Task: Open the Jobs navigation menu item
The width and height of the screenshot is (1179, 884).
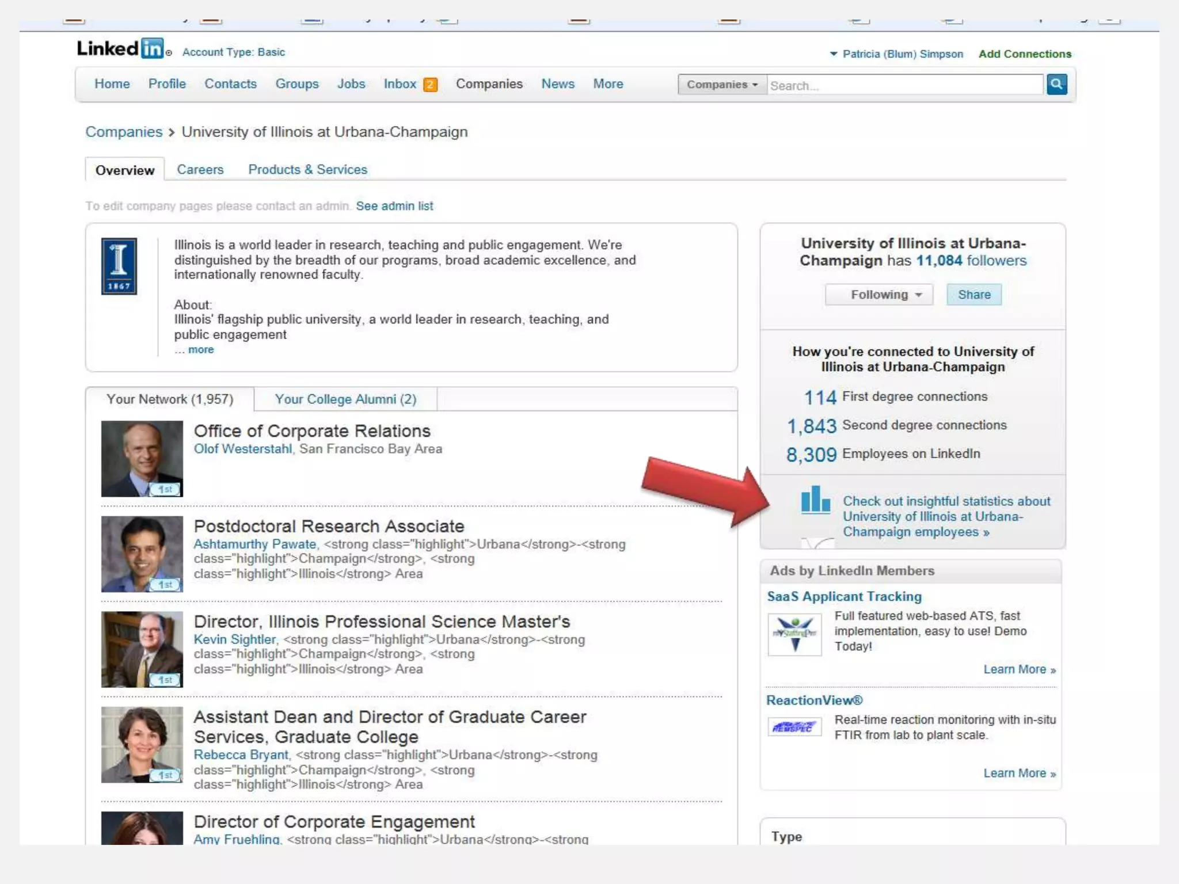Action: (351, 84)
